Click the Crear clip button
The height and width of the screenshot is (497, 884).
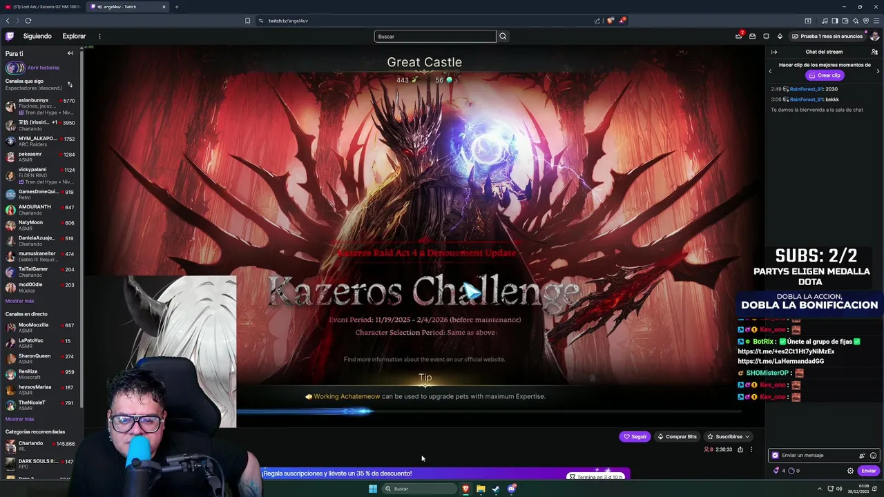point(824,75)
